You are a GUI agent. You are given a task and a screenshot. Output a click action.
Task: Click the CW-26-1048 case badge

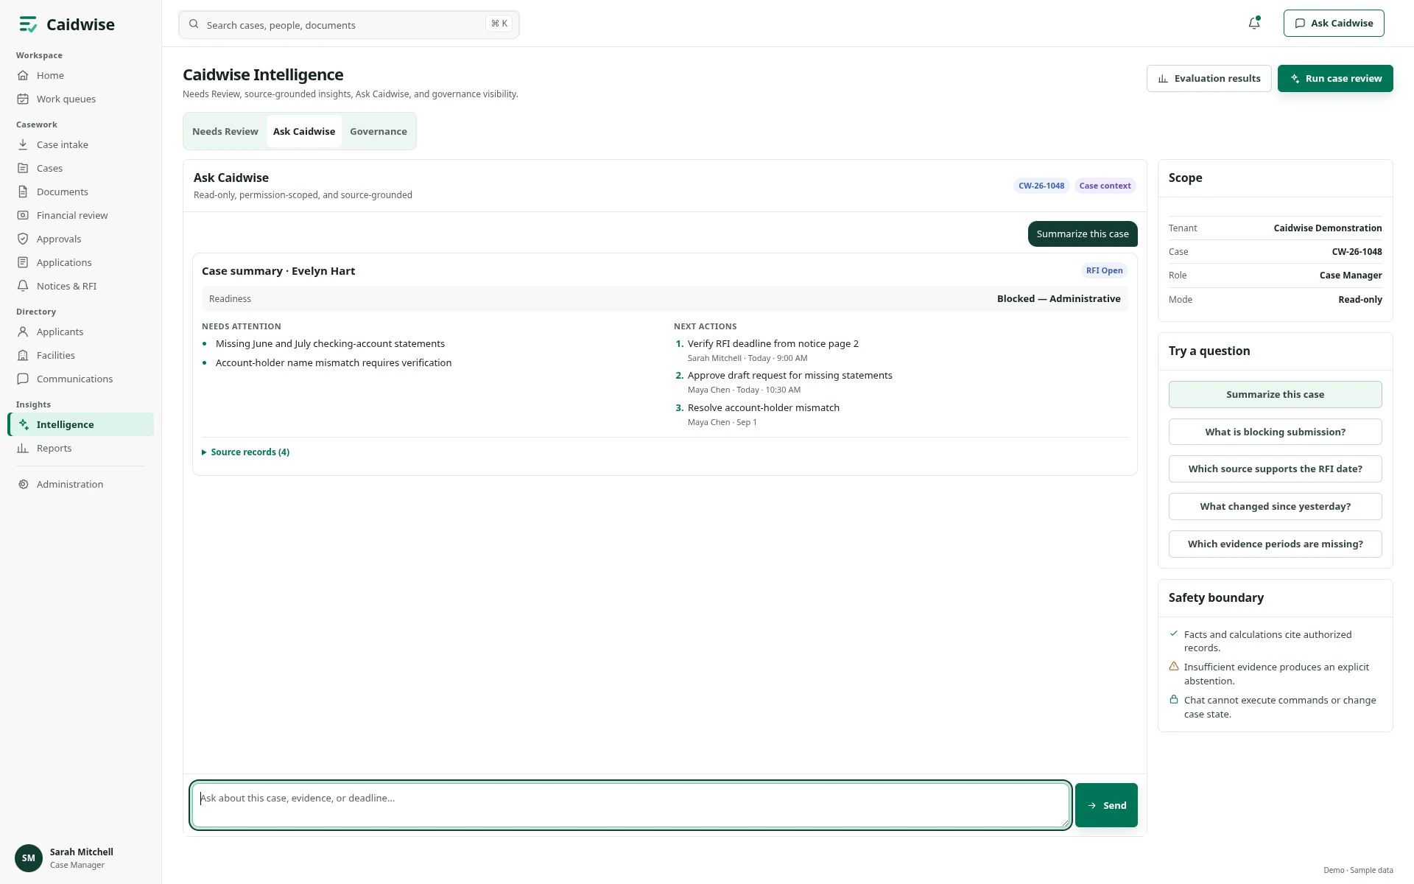1041,186
